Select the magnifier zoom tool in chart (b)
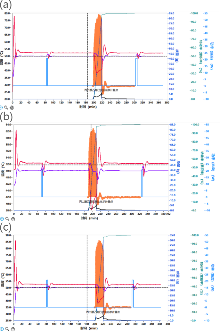Screen dimensions: 220x332 pos(7,218)
